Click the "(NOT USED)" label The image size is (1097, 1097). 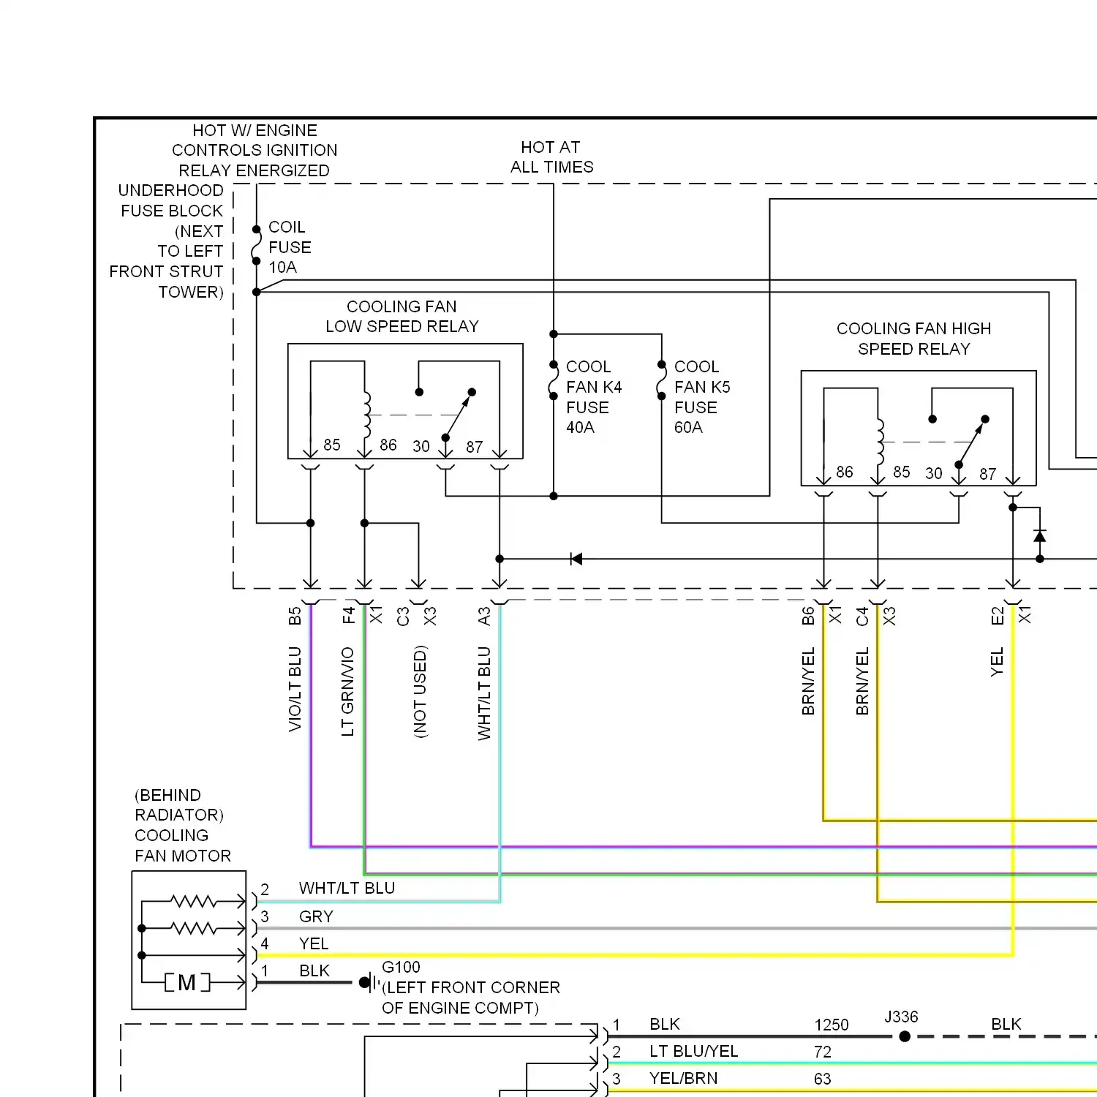pos(420,691)
